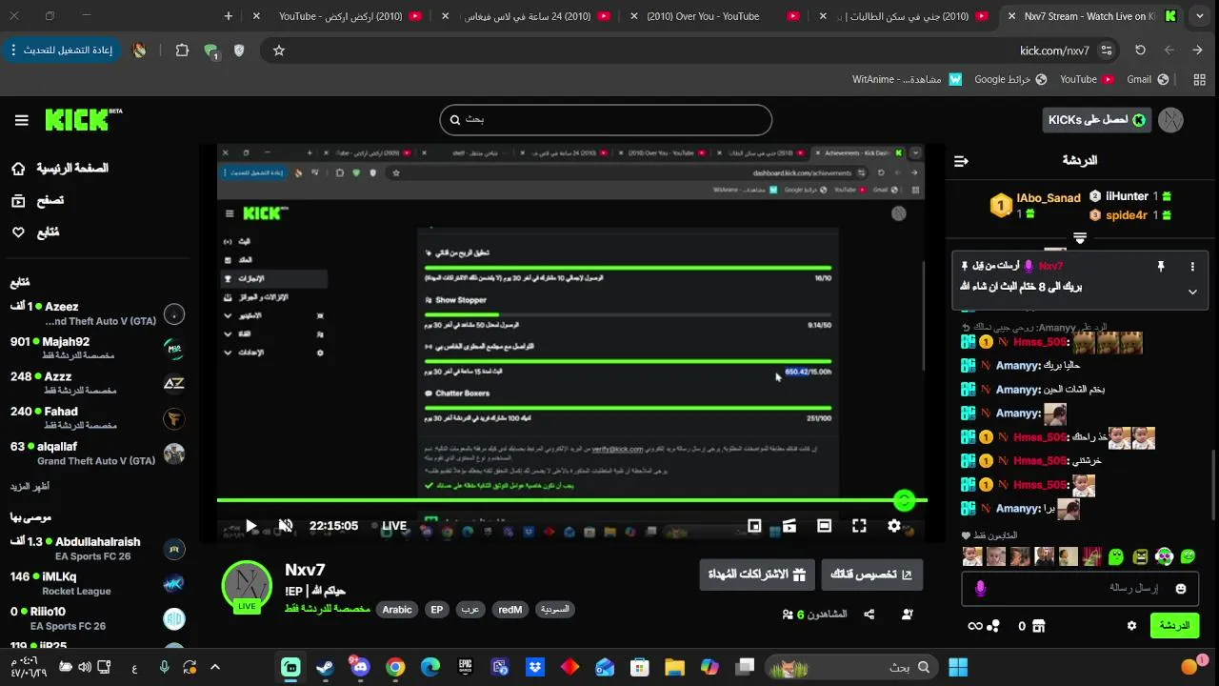Image resolution: width=1219 pixels, height=686 pixels.
Task: Open the home page sidebar link
Action: 59,169
